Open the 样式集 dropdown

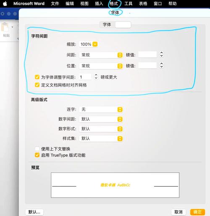click(101, 139)
